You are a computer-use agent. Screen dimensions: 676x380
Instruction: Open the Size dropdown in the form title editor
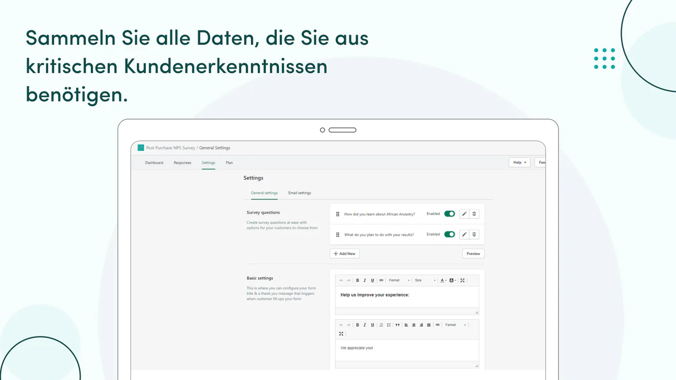(x=425, y=280)
